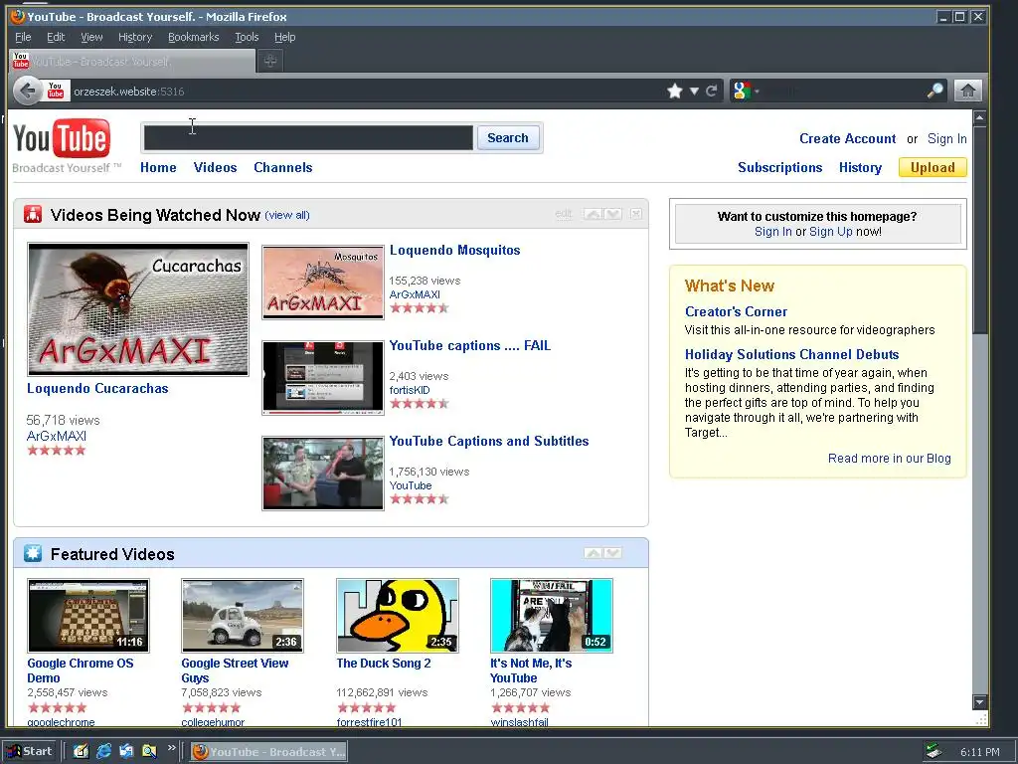Click the search bar magnifying glass icon

coord(934,91)
